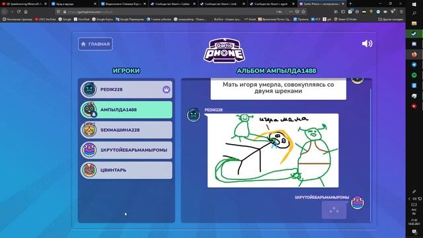Open the Google Карты bookmark

[x=102, y=19]
